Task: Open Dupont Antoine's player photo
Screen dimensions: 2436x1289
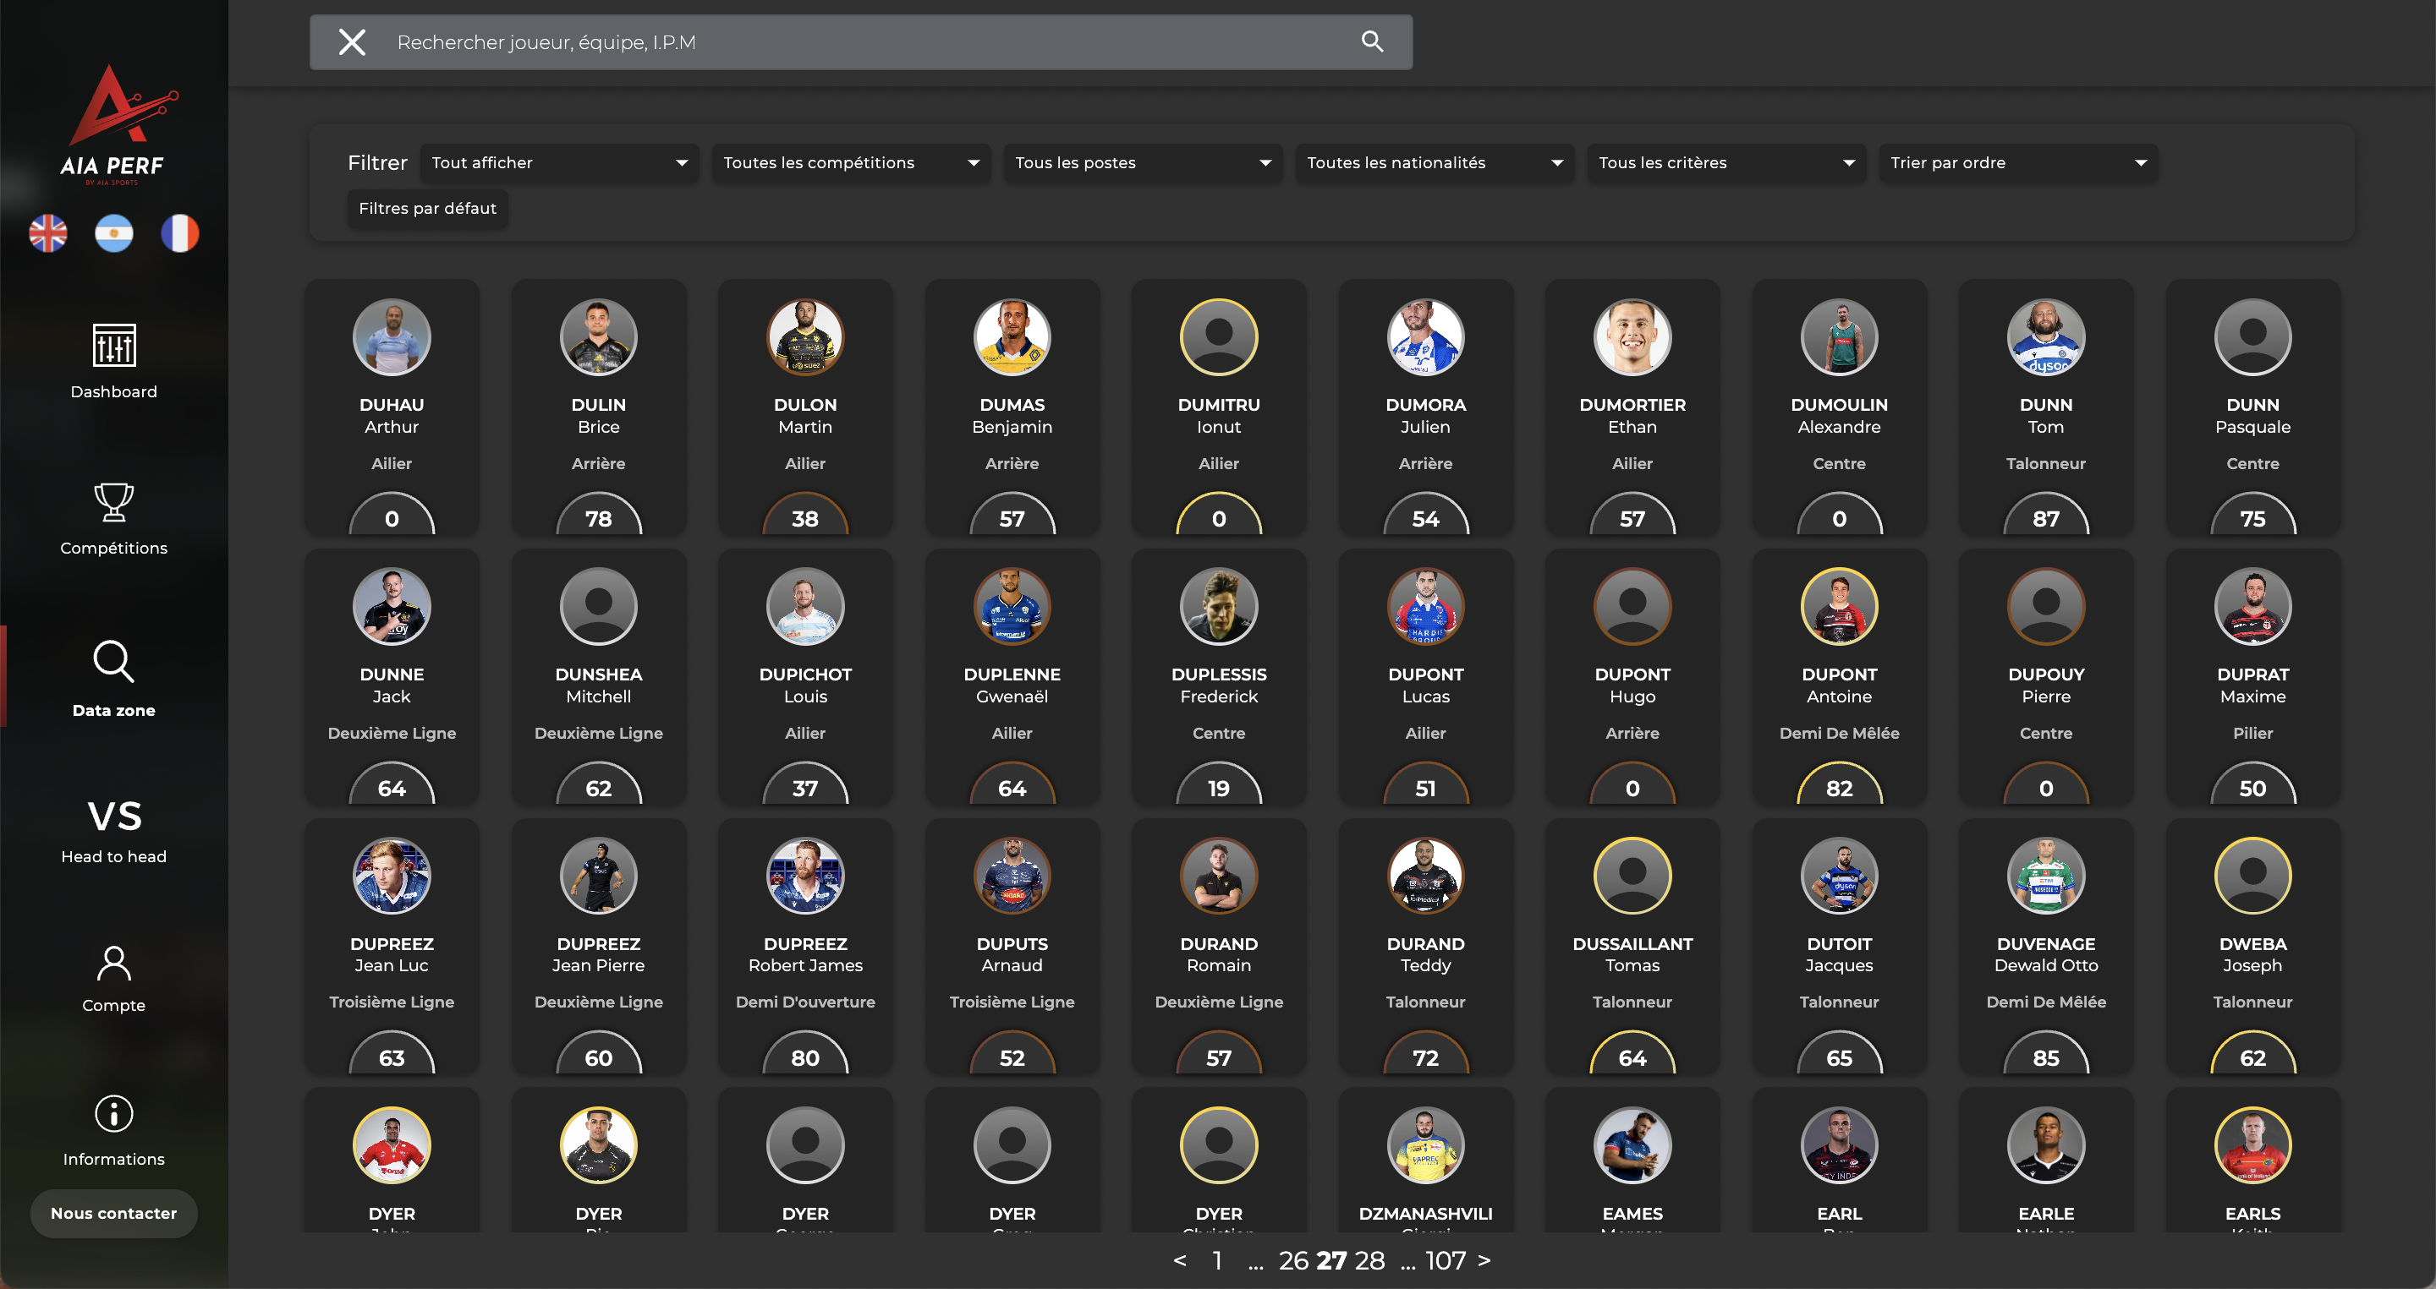Action: click(1840, 606)
